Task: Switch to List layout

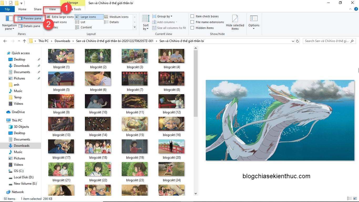Action: (x=80, y=22)
